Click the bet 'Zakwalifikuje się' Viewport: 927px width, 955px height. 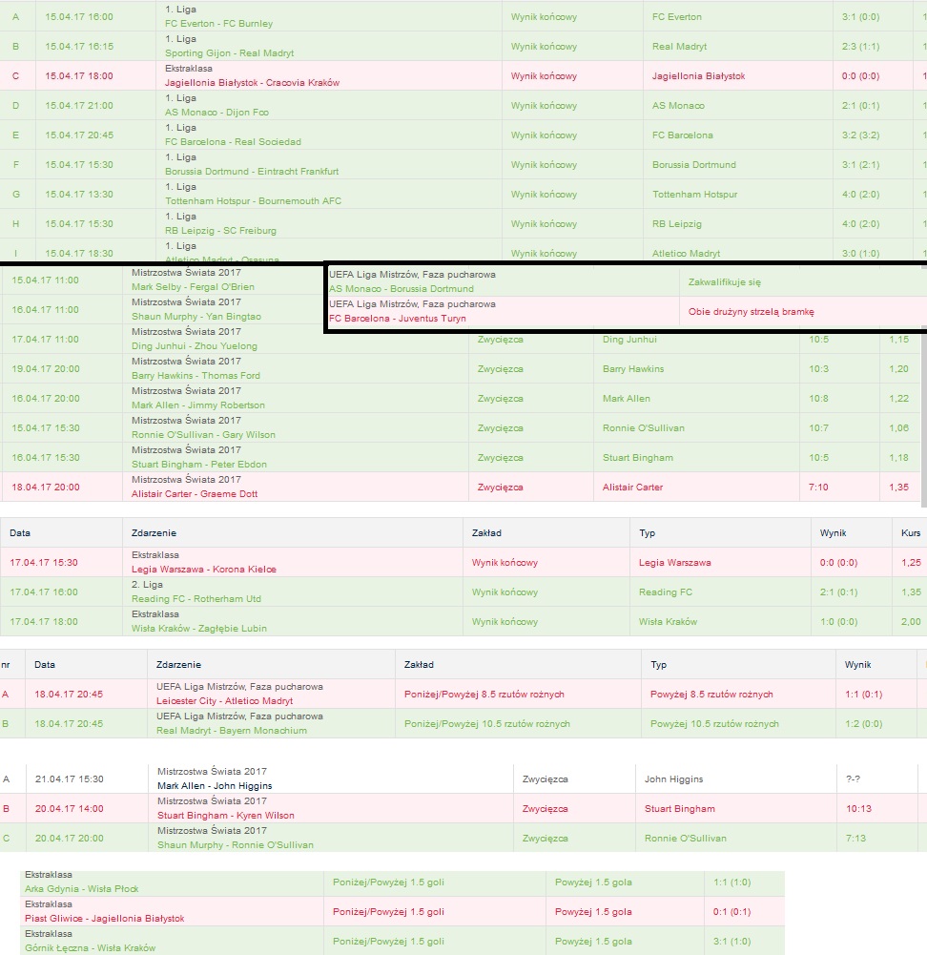[x=724, y=282]
